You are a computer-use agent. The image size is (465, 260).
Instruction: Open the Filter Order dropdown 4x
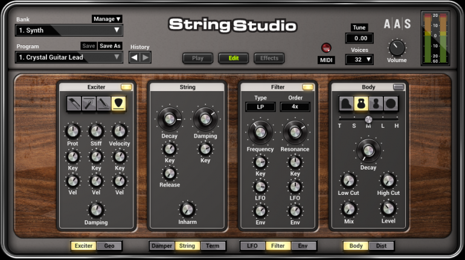(295, 107)
